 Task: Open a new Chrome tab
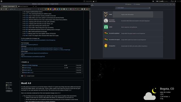(36, 6)
